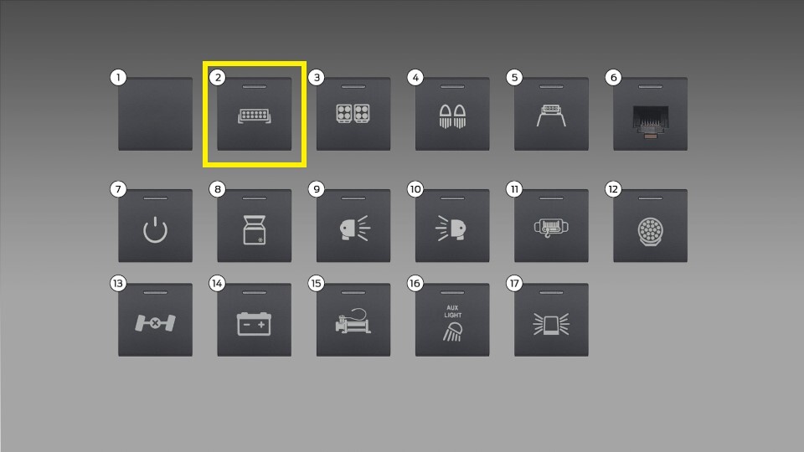Click the number 16 circle badge
This screenshot has height=452, width=804.
[415, 283]
